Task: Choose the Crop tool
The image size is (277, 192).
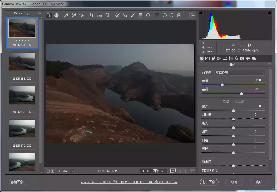Action: 91,16
